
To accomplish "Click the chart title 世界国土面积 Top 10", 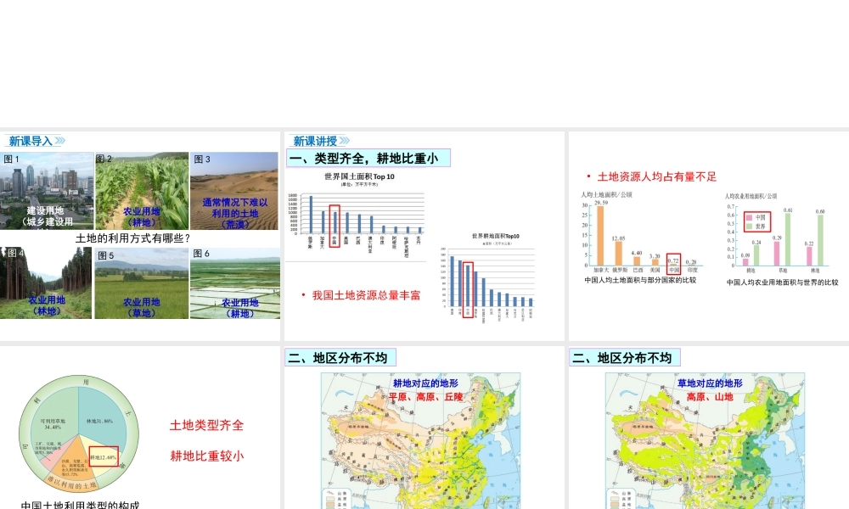I will [359, 176].
